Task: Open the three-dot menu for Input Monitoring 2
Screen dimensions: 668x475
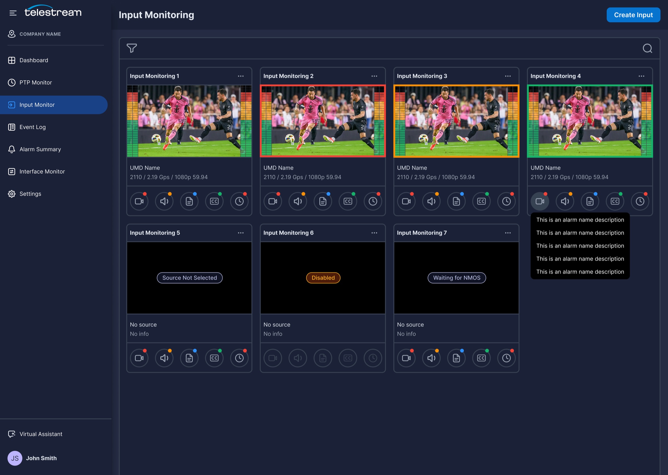Action: (374, 76)
